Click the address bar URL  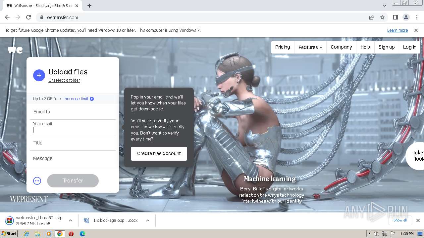(63, 18)
